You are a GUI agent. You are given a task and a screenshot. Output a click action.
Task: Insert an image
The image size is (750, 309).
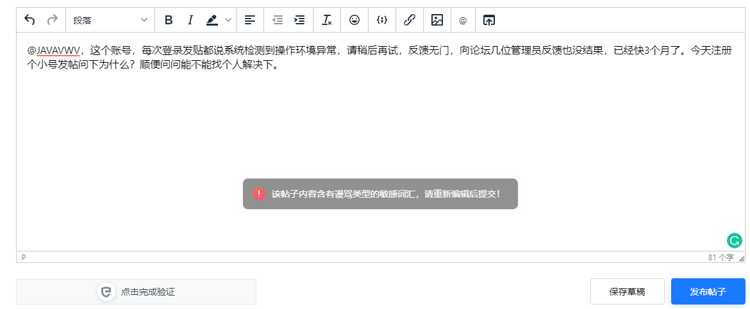tap(437, 20)
